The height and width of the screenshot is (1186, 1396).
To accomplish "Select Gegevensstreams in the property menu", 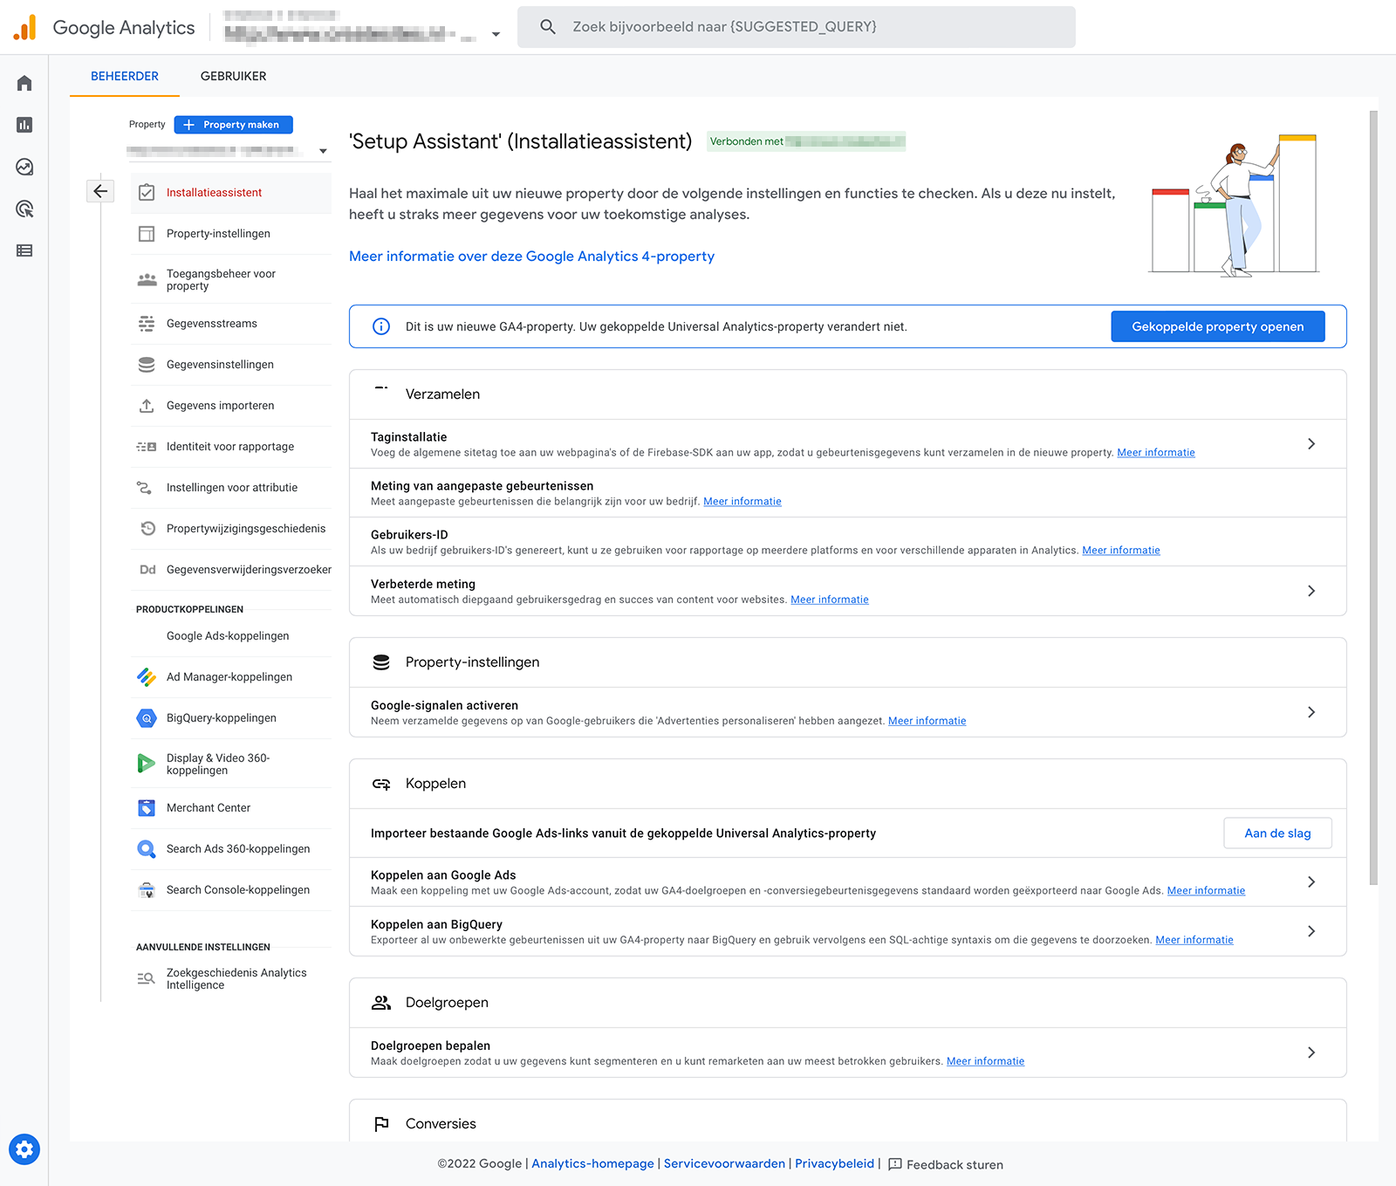I will (231, 324).
